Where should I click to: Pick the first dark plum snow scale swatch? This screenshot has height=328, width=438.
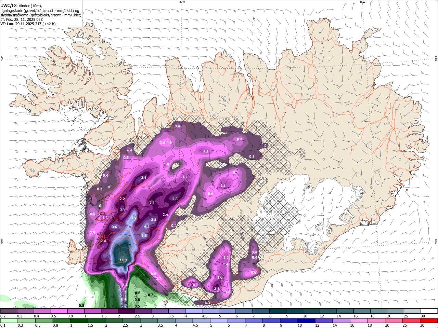[x=9, y=311]
